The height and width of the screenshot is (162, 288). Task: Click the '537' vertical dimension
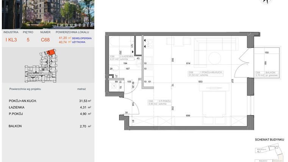[232, 81]
